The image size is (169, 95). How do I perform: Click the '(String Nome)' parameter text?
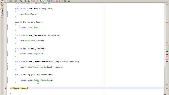(x=46, y=9)
